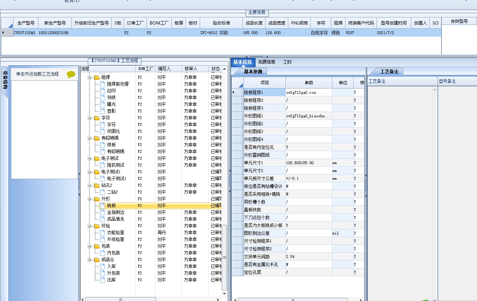Collapse the 钻孔2 tree group

(90, 185)
